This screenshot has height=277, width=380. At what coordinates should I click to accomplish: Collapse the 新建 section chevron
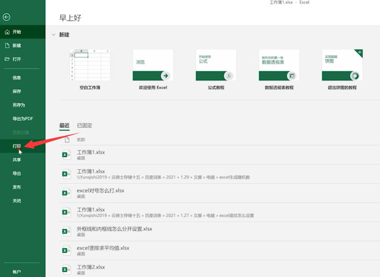click(x=54, y=35)
